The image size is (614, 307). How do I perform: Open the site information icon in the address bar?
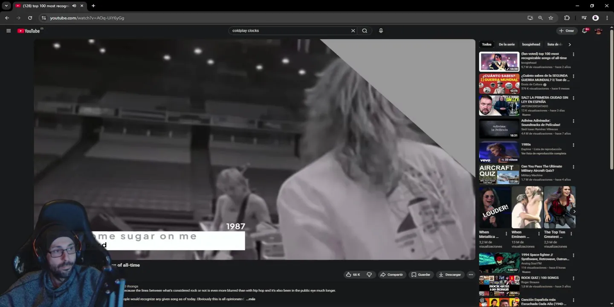[43, 18]
